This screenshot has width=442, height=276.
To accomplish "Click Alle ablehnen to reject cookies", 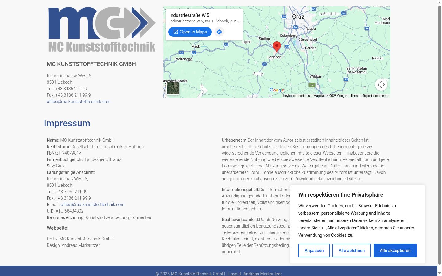I will pos(352,251).
